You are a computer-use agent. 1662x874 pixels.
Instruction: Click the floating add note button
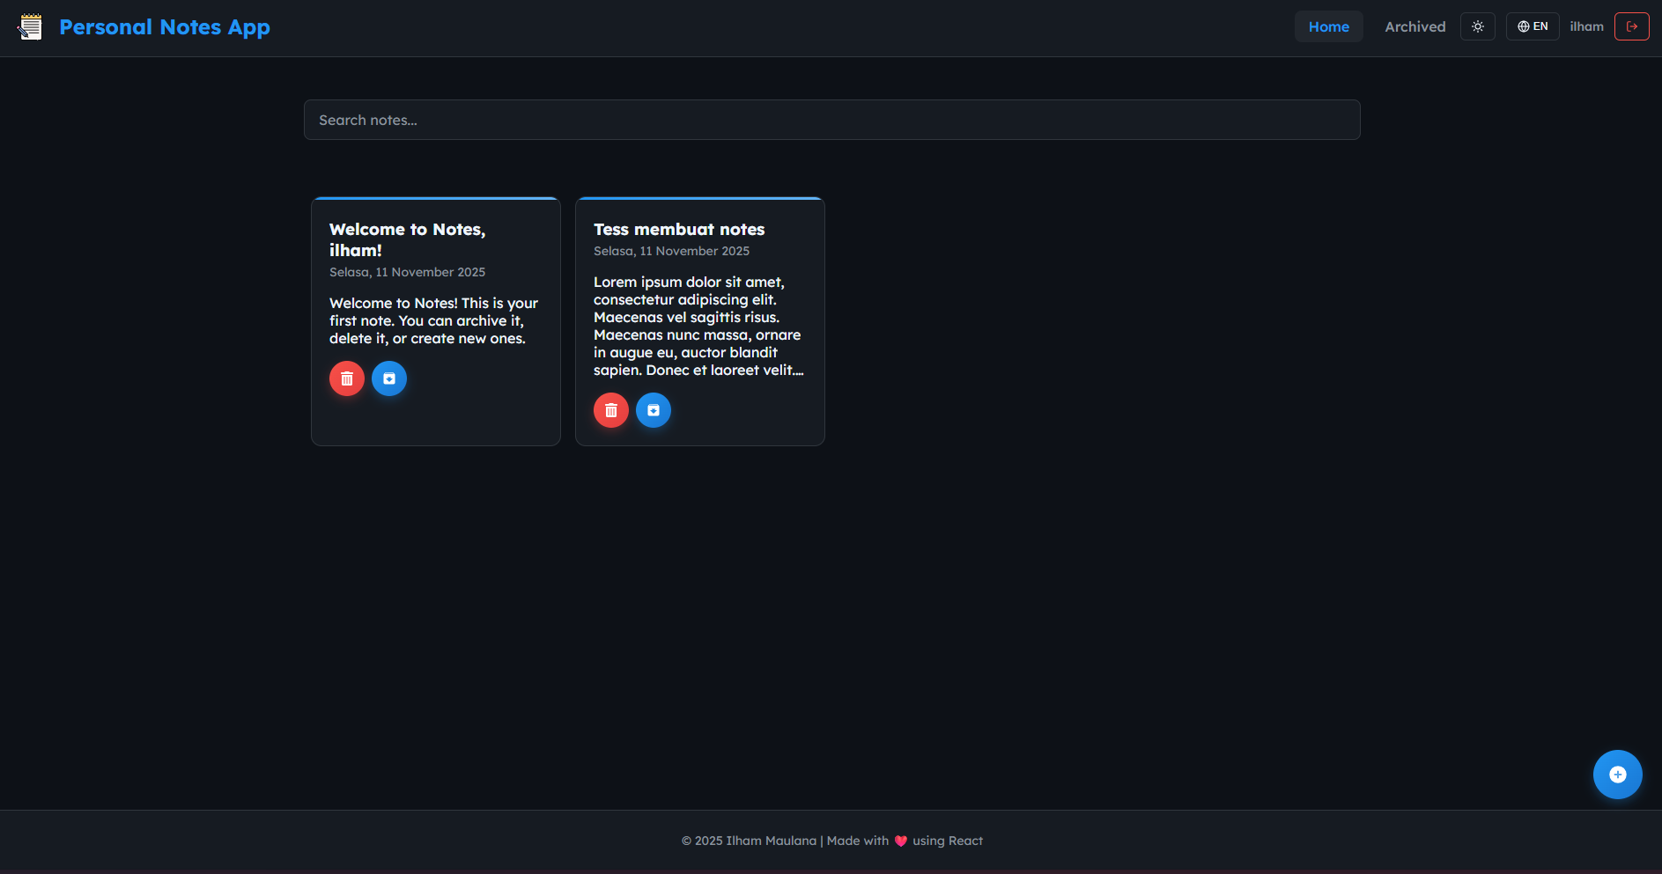click(x=1617, y=775)
